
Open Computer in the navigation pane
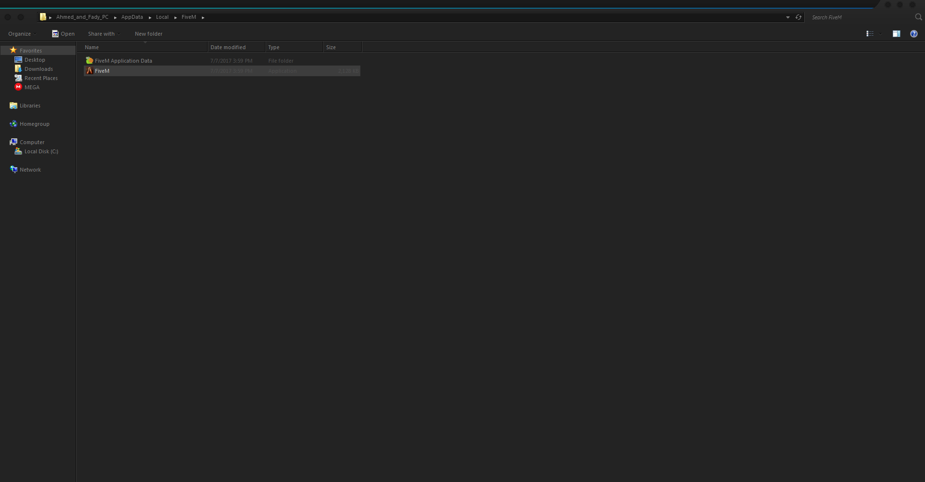(32, 142)
